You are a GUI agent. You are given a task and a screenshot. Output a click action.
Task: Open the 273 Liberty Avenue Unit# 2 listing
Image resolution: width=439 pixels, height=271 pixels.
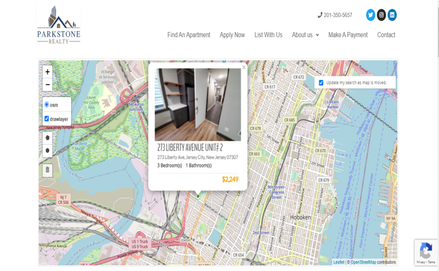click(190, 148)
